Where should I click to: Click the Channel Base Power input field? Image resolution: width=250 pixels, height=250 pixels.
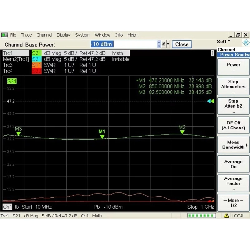(123, 44)
